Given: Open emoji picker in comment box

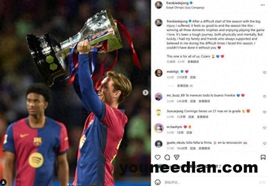Looking at the screenshot, I should [157, 182].
